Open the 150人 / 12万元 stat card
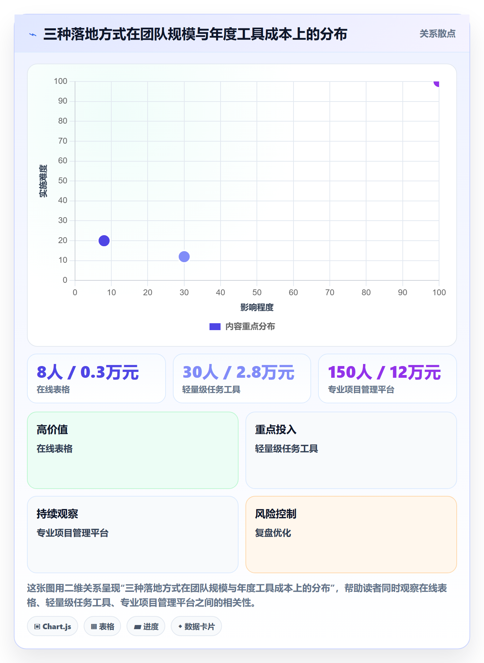The image size is (484, 663). (388, 378)
